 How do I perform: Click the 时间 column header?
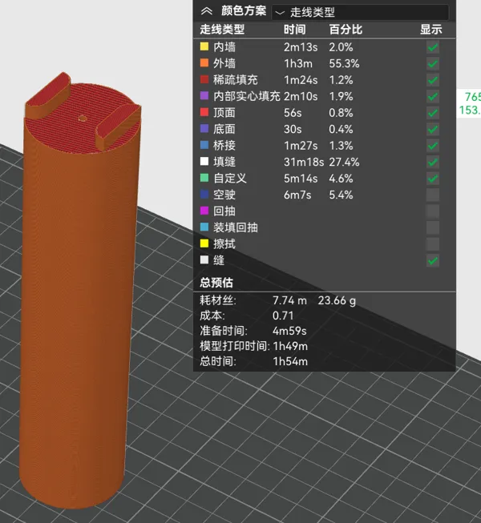[x=295, y=30]
